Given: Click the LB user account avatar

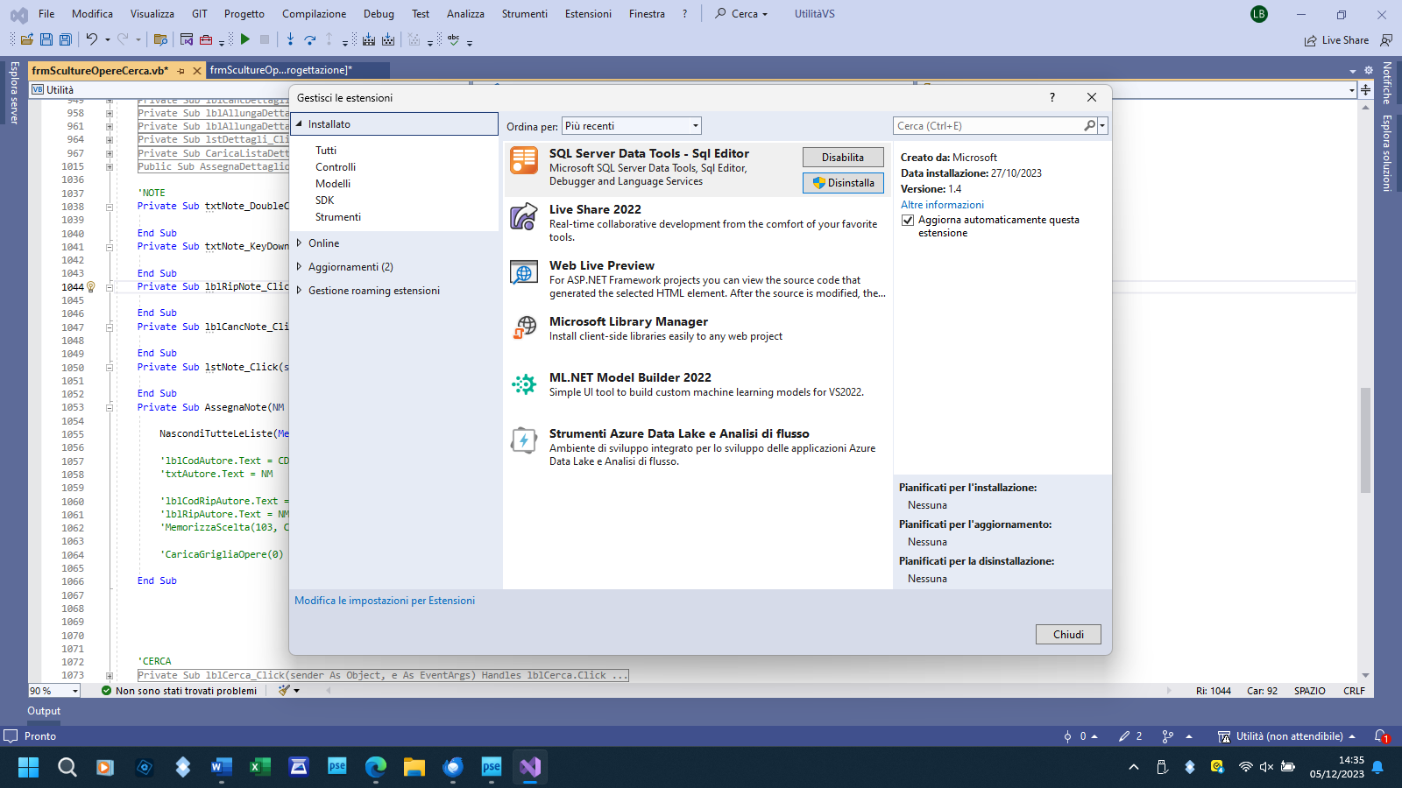Looking at the screenshot, I should click(x=1259, y=14).
